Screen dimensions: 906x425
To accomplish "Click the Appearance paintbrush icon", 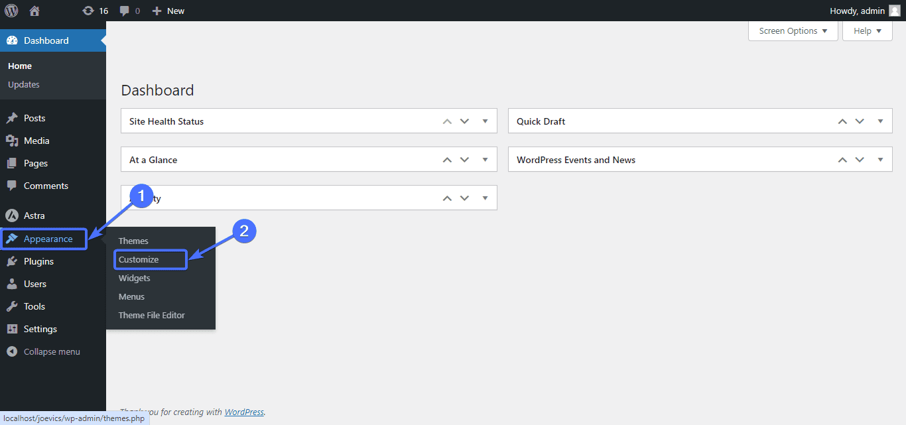I will pos(12,239).
